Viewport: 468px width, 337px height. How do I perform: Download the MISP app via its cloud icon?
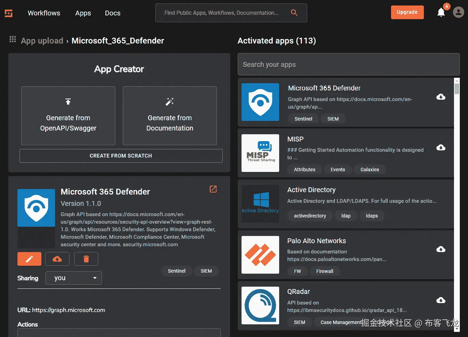441,147
